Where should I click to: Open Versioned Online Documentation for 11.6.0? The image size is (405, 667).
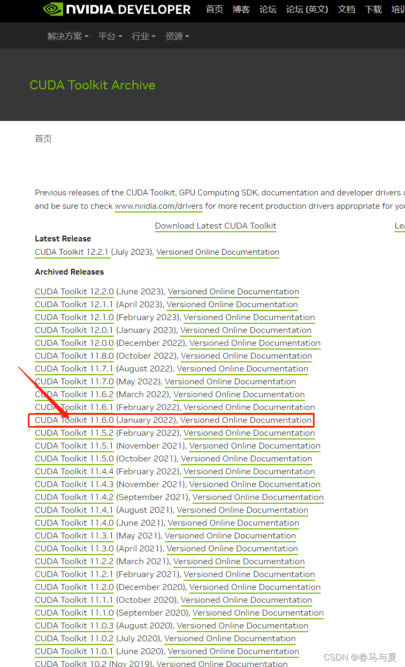(x=246, y=420)
